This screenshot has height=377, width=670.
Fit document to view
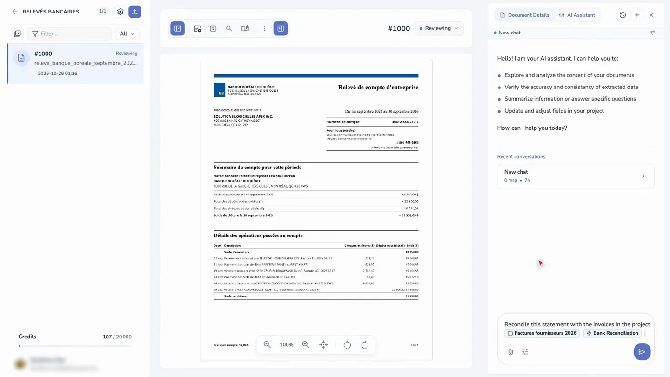(323, 345)
